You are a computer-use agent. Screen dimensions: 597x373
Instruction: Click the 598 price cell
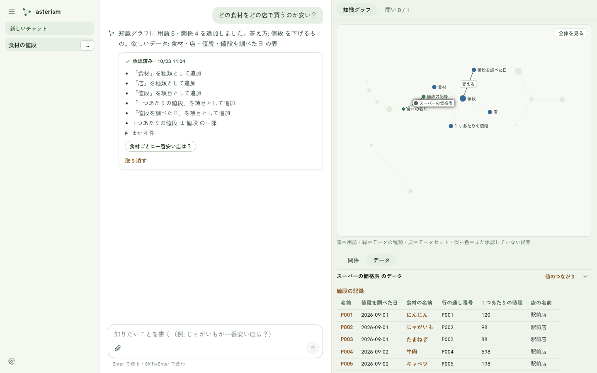486,352
